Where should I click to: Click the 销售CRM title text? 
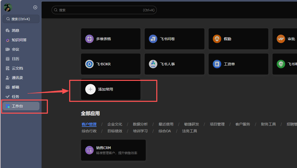tap(103, 148)
